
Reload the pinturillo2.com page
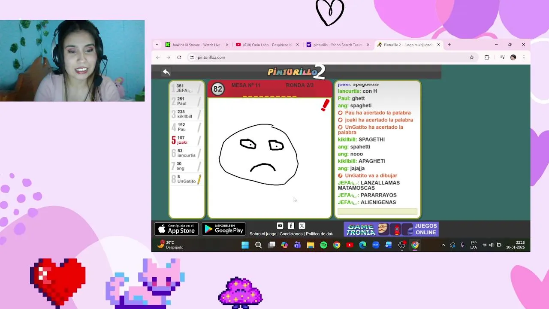[179, 58]
